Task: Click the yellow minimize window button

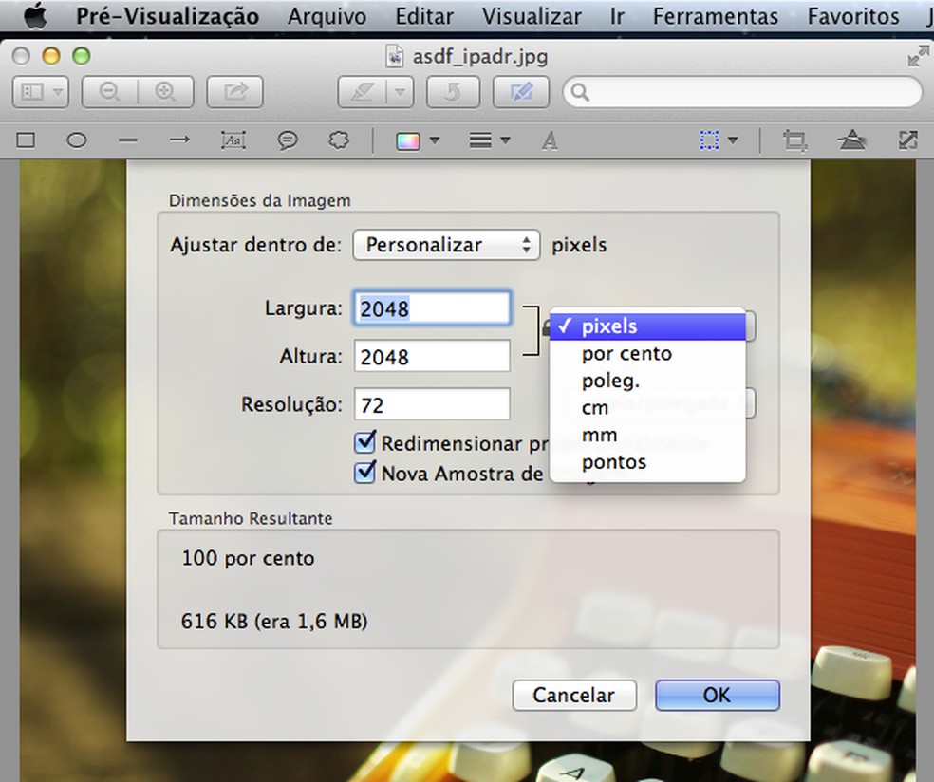Action: (51, 56)
